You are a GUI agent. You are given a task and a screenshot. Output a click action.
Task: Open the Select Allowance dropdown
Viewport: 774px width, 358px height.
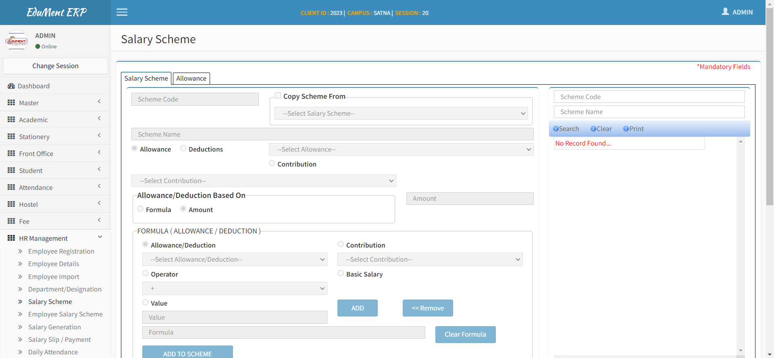(x=401, y=150)
